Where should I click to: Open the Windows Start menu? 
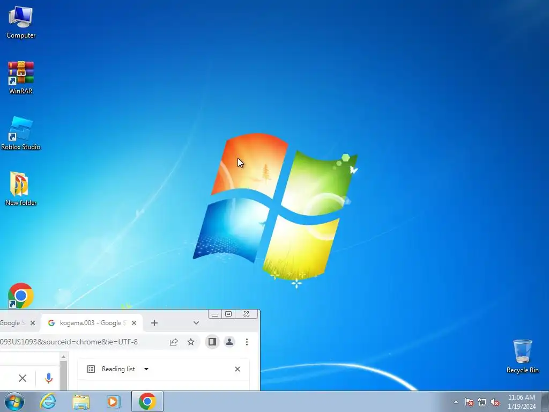click(14, 401)
